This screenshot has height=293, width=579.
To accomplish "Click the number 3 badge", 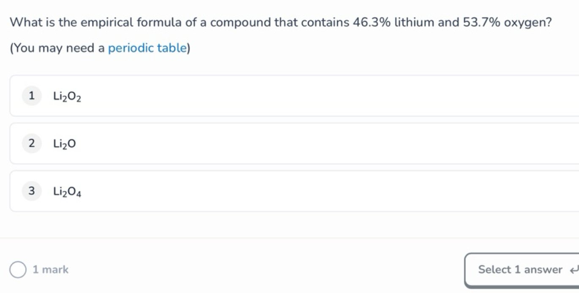I will pyautogui.click(x=32, y=191).
